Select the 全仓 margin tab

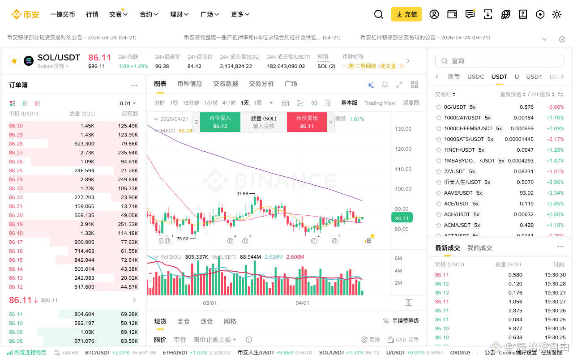(x=184, y=321)
